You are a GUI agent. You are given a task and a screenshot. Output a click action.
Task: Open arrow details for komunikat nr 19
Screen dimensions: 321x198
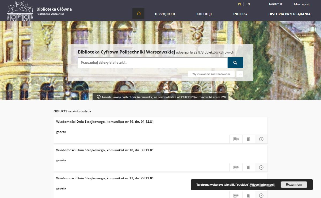[261, 139]
